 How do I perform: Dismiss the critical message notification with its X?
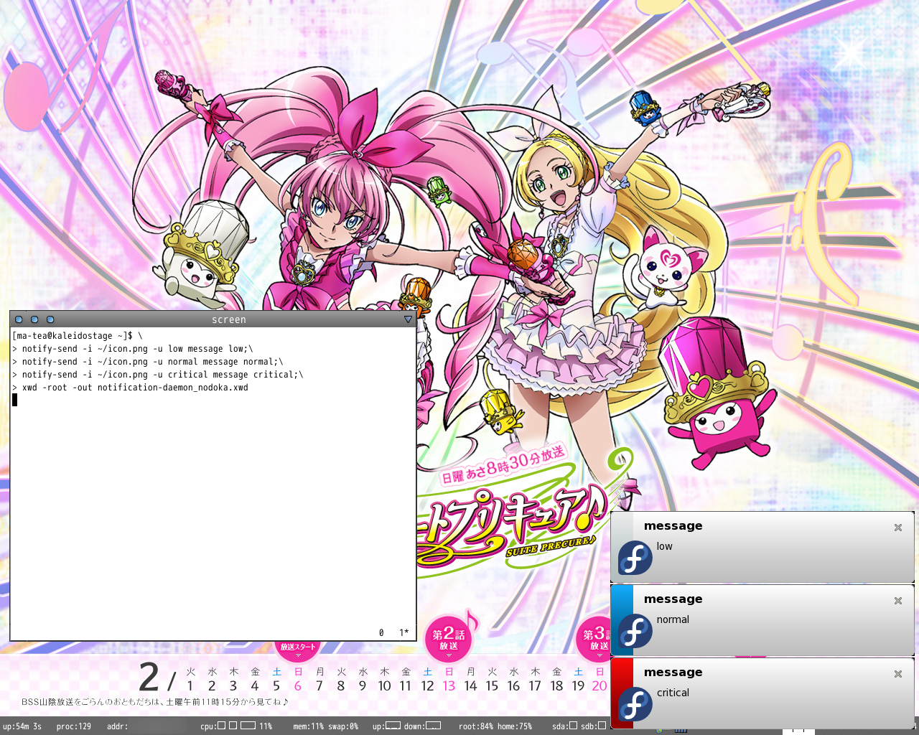897,674
